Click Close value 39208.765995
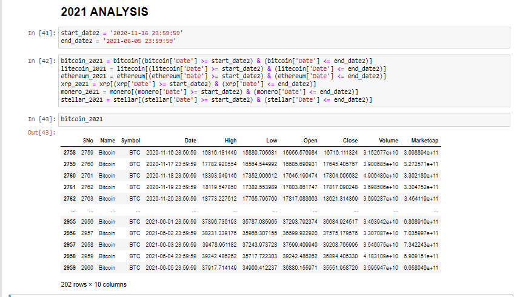The image size is (517, 297). [341, 245]
